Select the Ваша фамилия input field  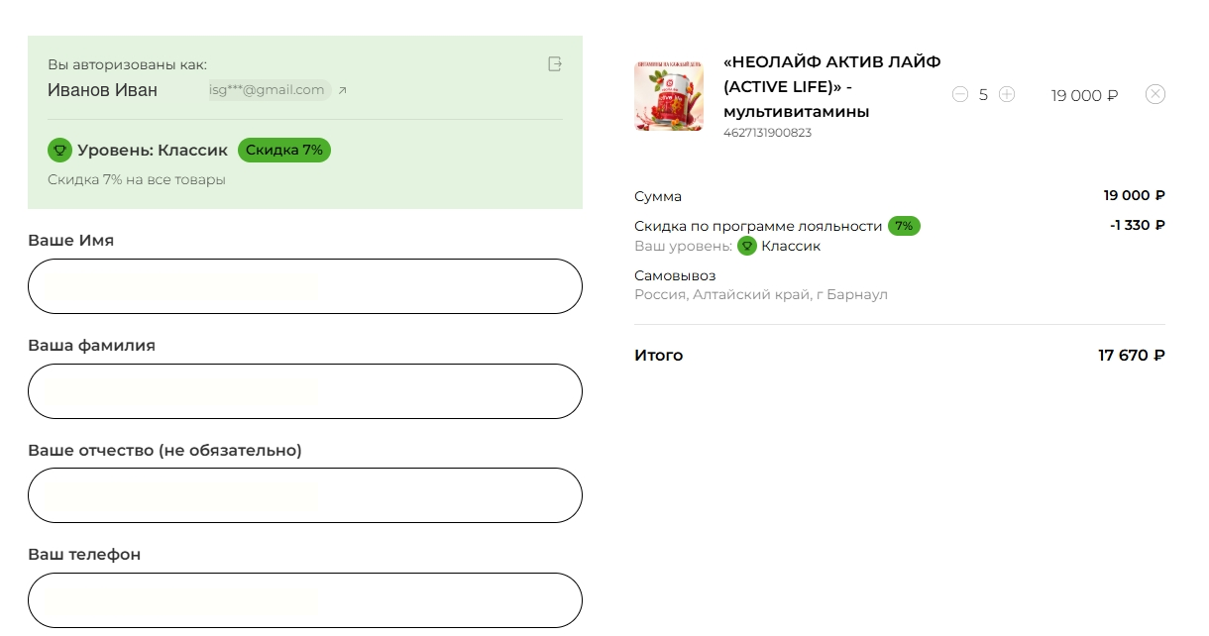(x=305, y=391)
